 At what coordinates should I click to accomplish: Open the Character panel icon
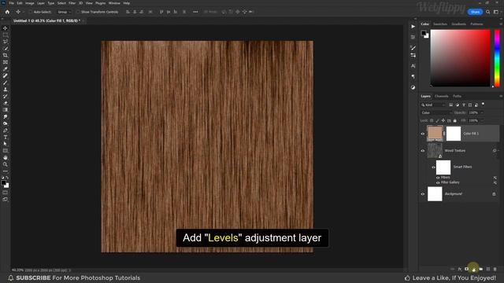(x=413, y=66)
